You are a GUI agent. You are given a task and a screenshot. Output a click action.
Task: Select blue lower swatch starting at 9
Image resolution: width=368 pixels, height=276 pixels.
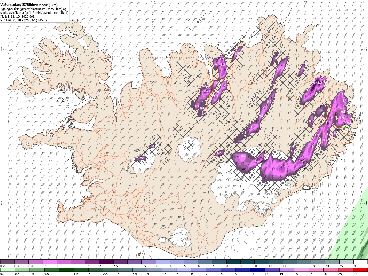click(243, 270)
